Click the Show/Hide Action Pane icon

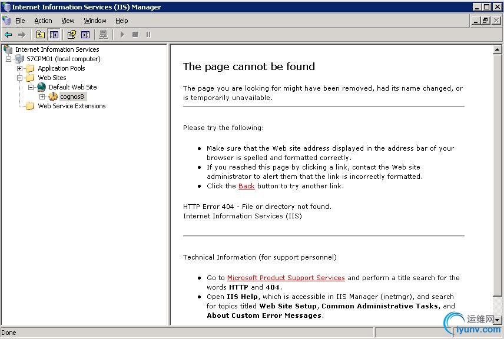point(85,34)
